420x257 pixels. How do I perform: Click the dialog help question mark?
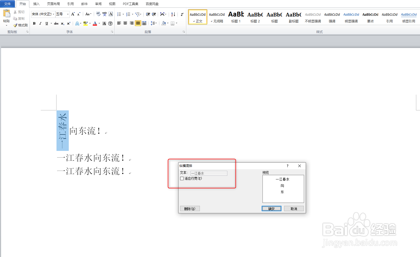coord(288,166)
